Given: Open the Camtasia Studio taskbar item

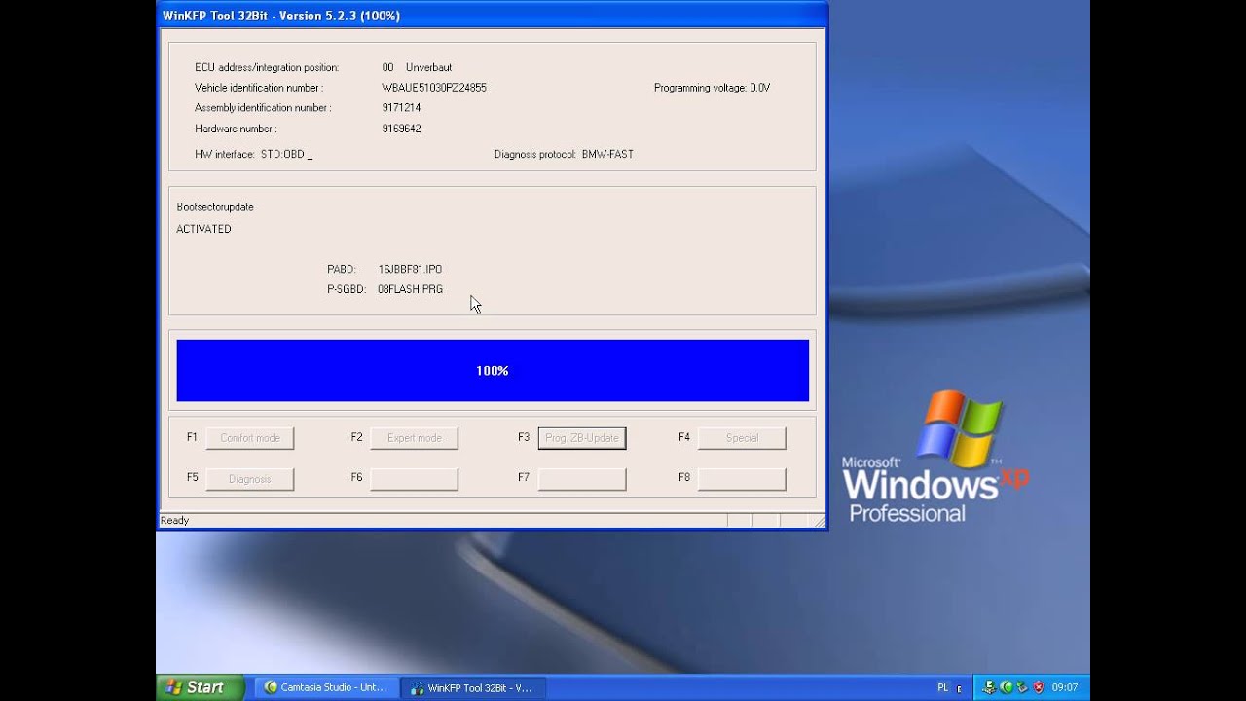Looking at the screenshot, I should [325, 687].
